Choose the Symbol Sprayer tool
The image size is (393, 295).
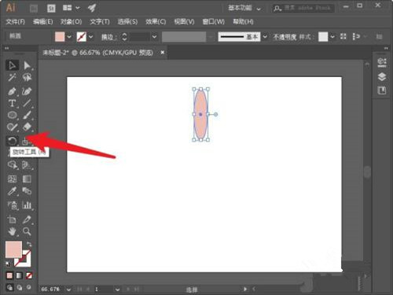(12, 205)
